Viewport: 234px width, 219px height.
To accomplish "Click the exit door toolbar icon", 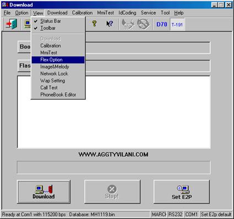I will coord(12,24).
